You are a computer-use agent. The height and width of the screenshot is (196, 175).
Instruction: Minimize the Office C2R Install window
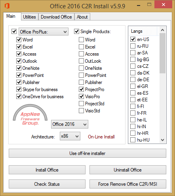coord(139,6)
